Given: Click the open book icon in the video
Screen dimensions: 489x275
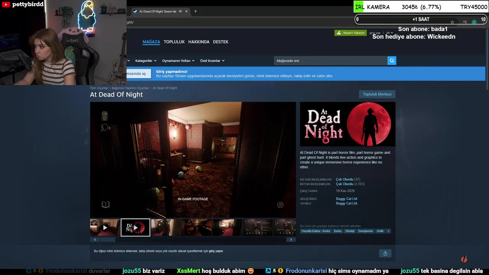Looking at the screenshot, I should tap(106, 205).
